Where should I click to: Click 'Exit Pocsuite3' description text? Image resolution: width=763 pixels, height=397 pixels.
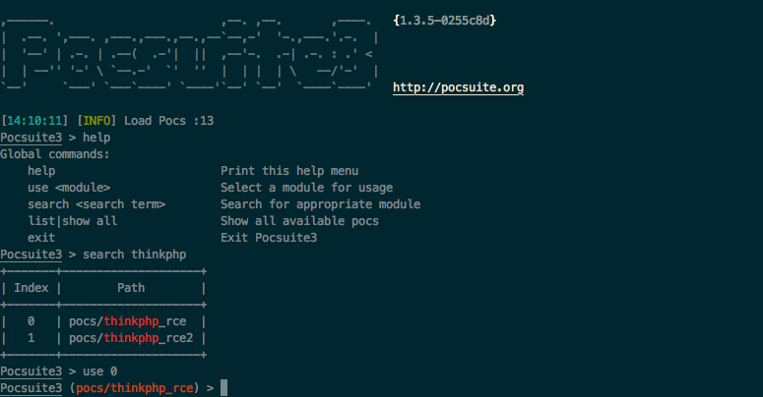pyautogui.click(x=269, y=238)
